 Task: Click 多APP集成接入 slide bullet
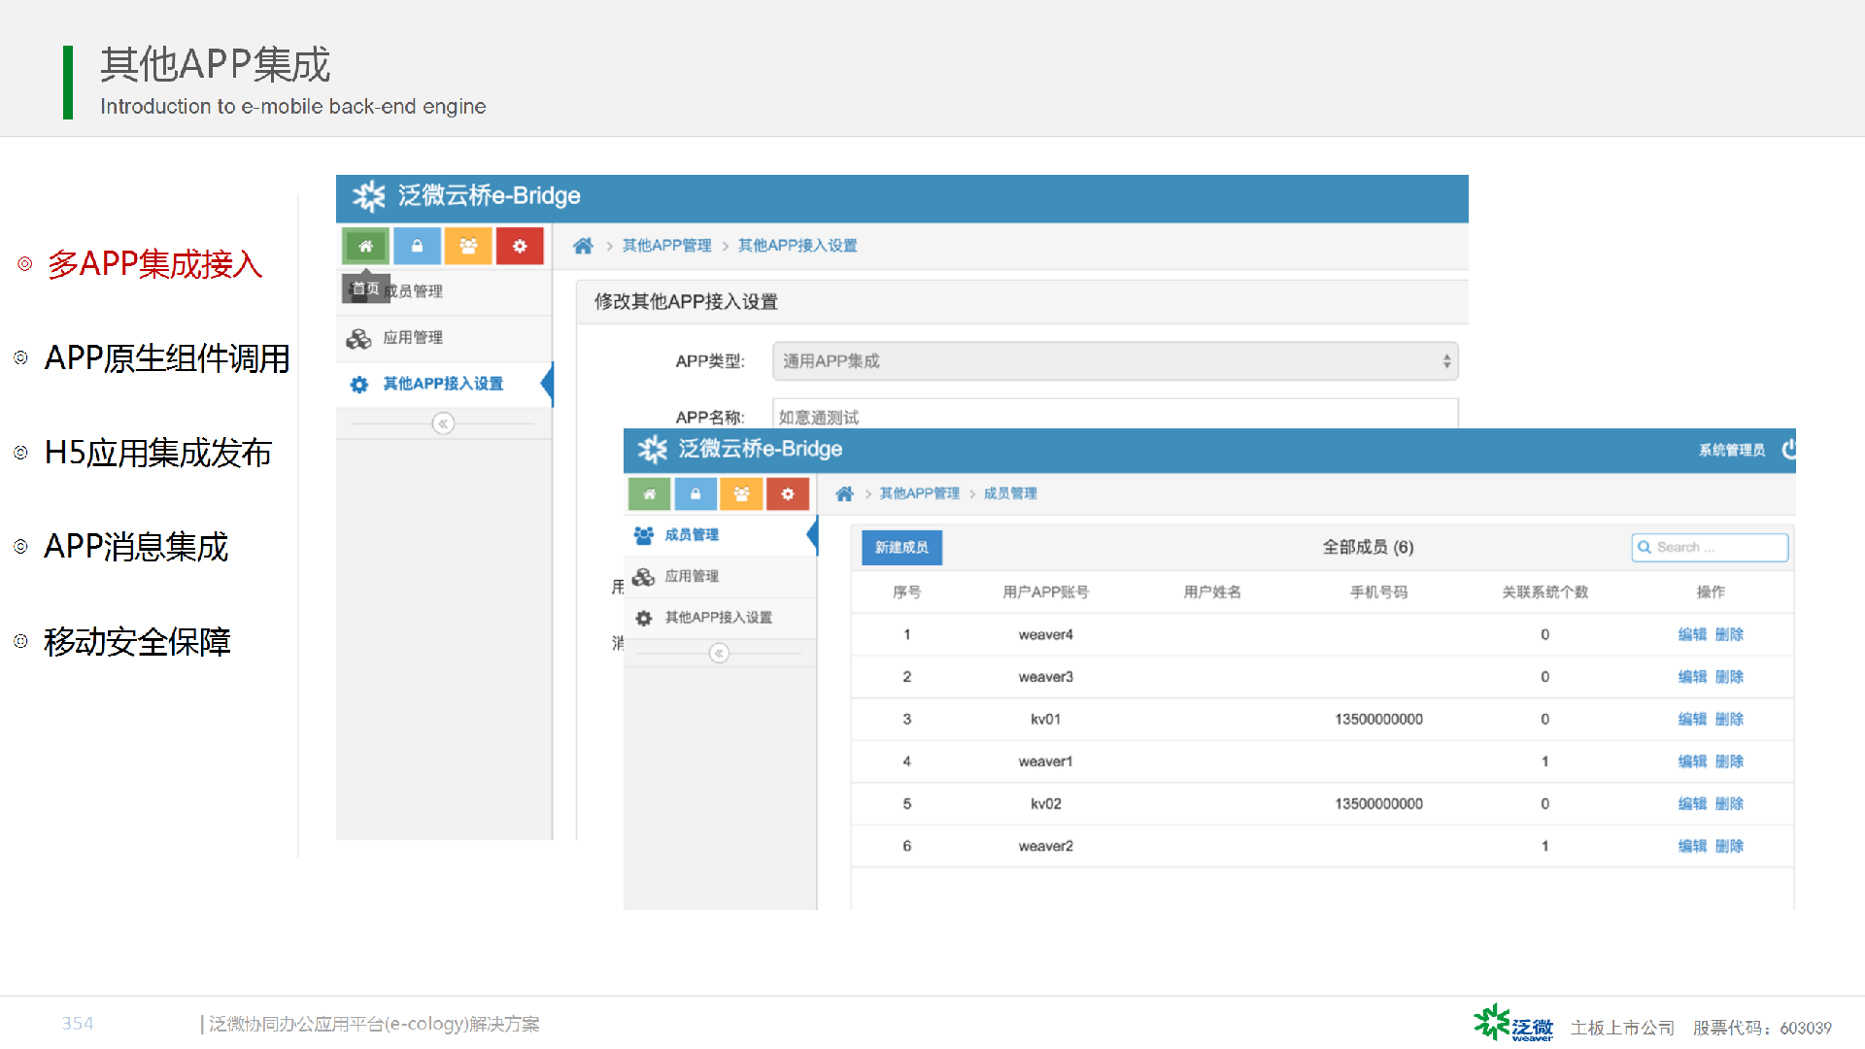154,264
